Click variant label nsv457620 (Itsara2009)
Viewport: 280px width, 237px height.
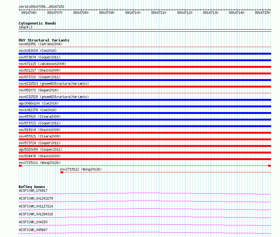point(40,116)
